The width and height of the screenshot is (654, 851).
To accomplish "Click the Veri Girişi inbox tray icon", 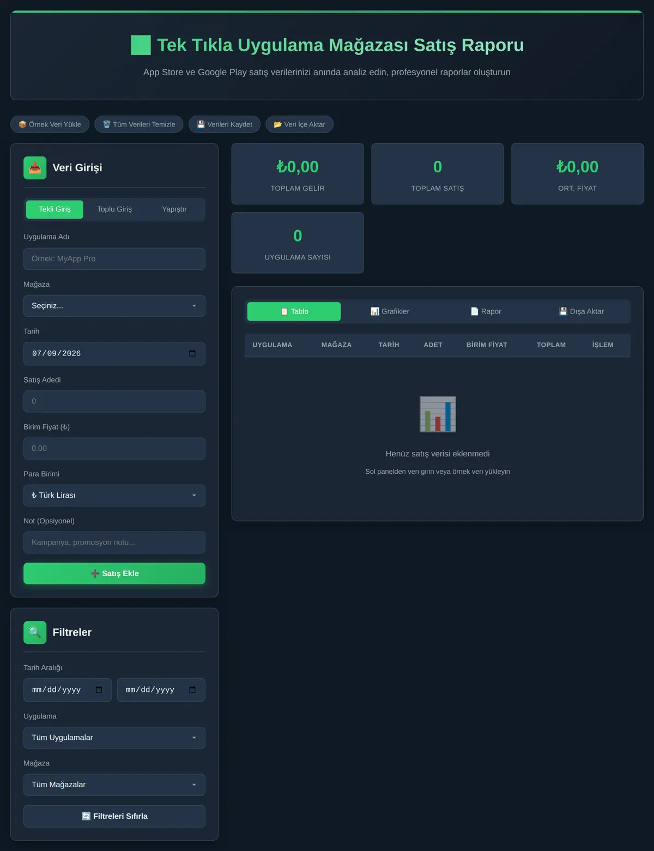I will click(35, 167).
